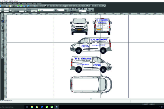Click the rotation angle input field
The image size is (164, 109).
click(x=22, y=11)
